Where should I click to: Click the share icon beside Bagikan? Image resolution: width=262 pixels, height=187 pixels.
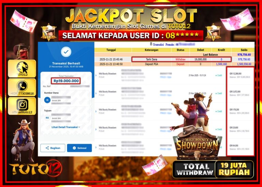click(x=47, y=148)
